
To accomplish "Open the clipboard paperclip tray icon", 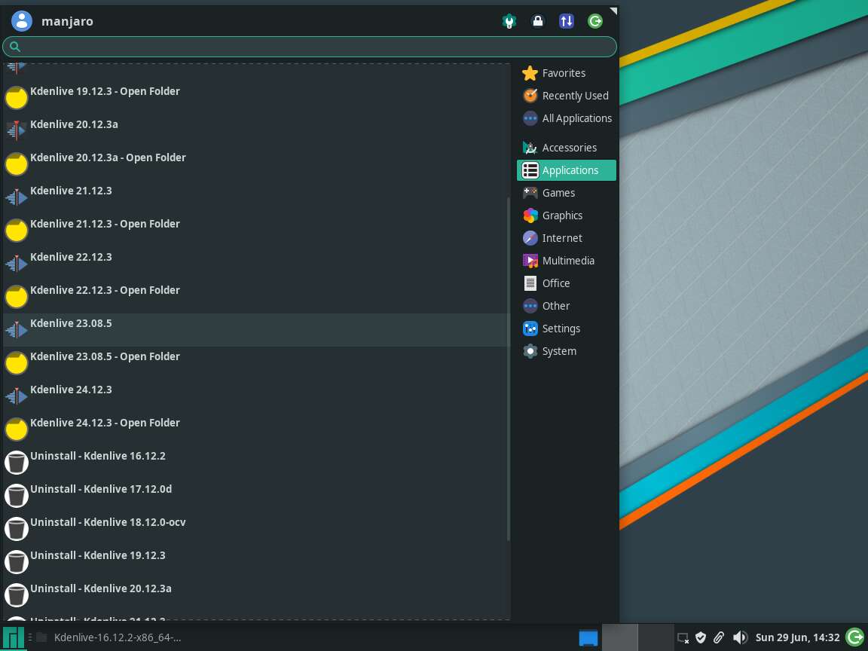I will tap(719, 637).
